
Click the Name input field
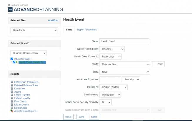pos(124,41)
